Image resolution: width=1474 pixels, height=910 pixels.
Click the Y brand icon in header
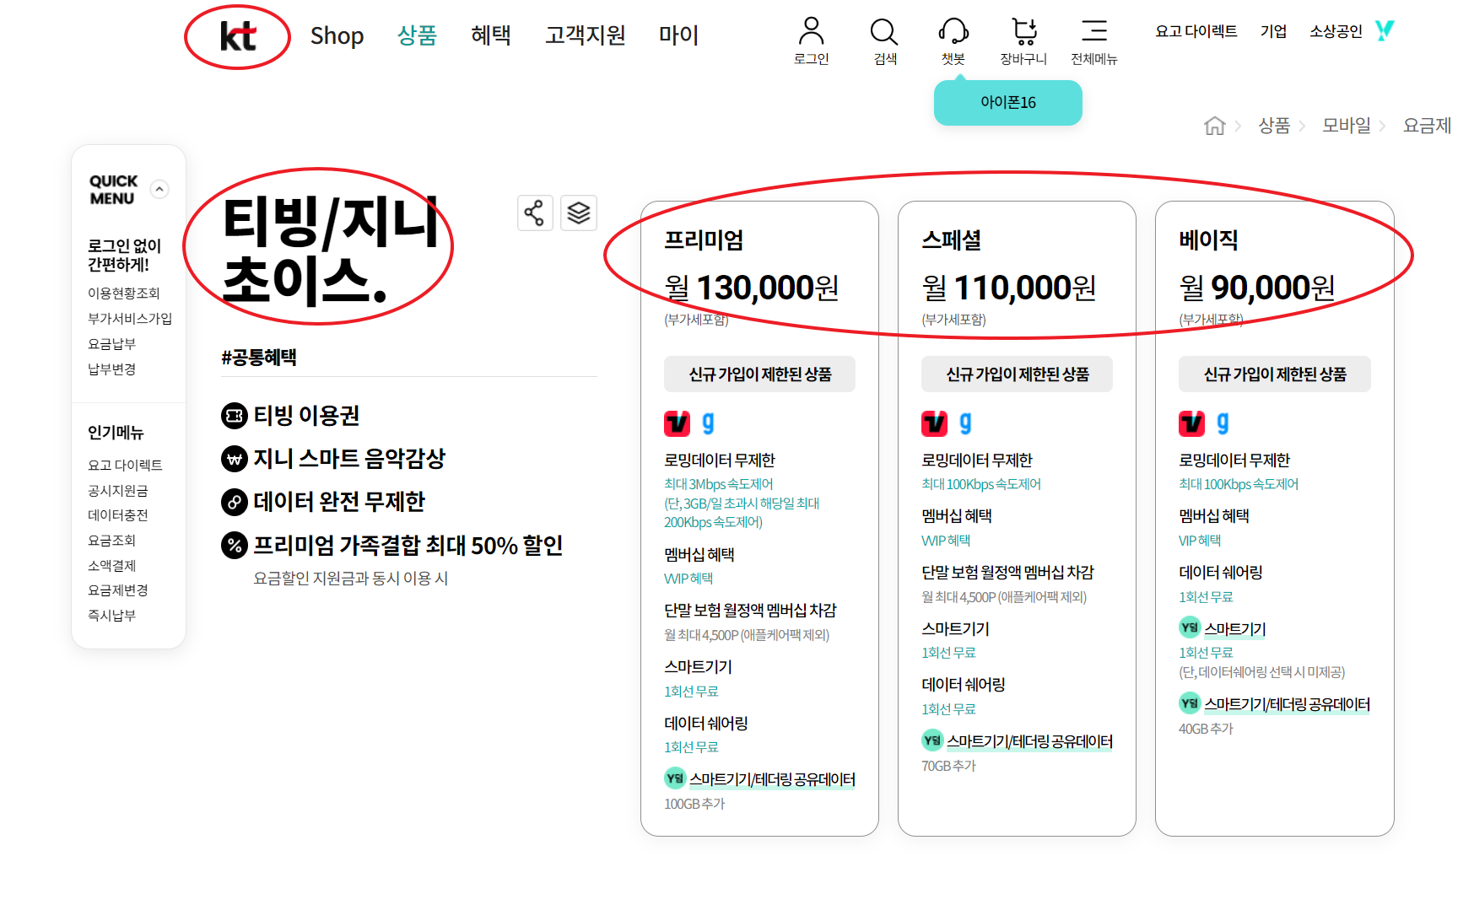(x=1385, y=30)
